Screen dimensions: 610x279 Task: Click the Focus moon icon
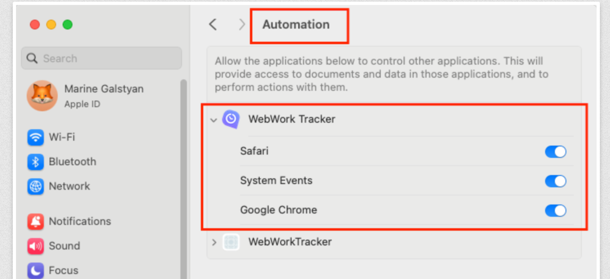(35, 270)
